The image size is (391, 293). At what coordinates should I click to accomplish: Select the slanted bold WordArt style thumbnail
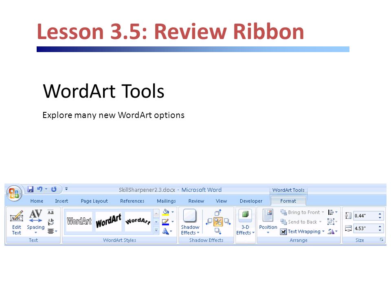(108, 221)
